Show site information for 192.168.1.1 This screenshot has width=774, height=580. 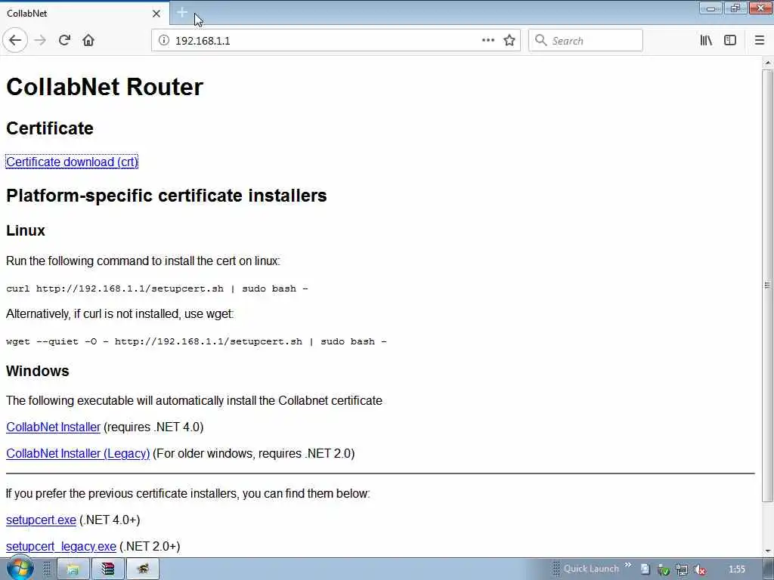pos(163,41)
